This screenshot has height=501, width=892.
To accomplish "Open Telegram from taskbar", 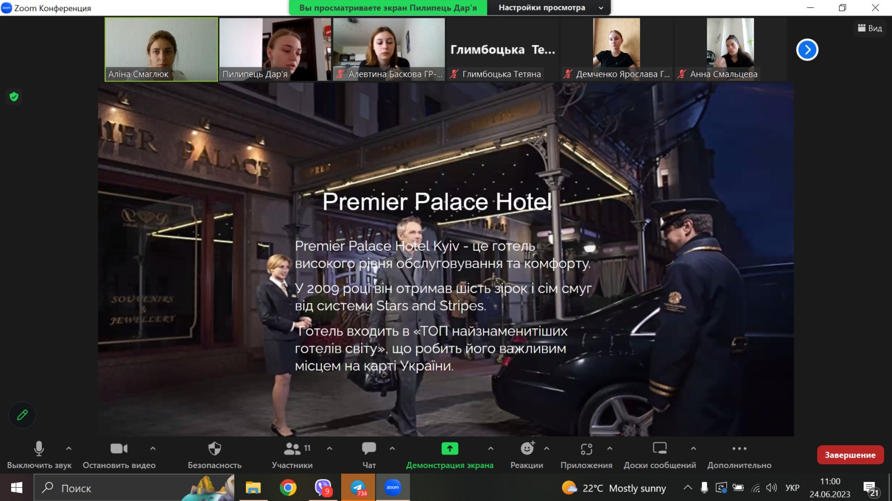I will click(x=358, y=488).
